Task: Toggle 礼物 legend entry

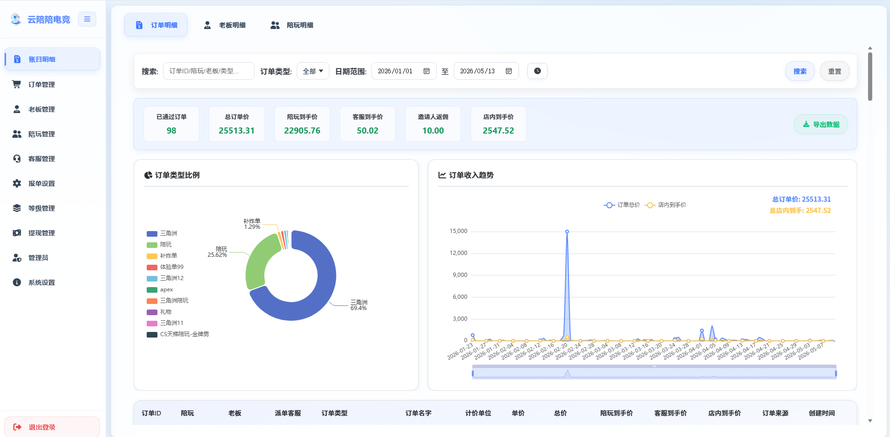Action: [x=159, y=311]
